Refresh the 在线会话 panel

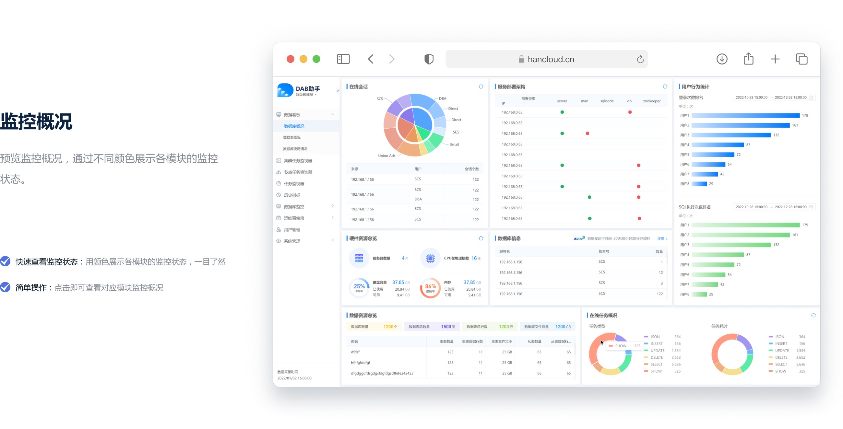pos(481,87)
